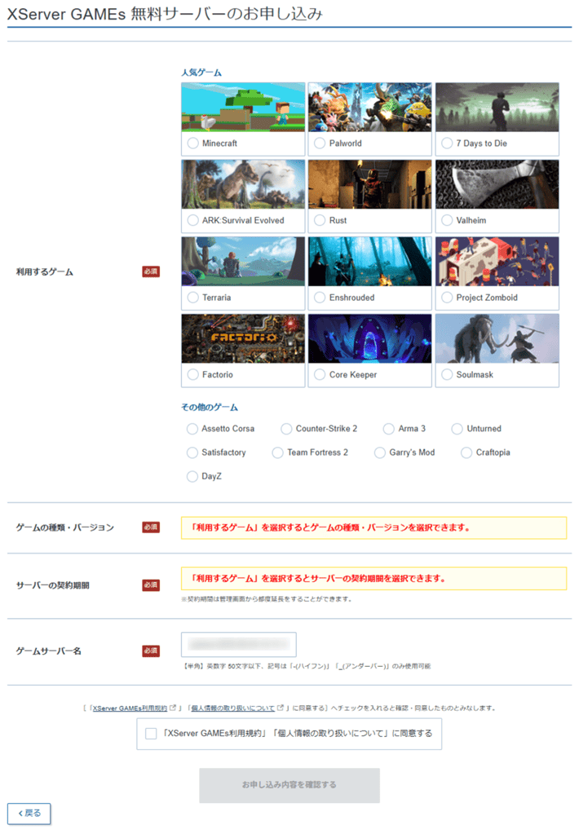Image resolution: width=579 pixels, height=834 pixels.
Task: Select the Factorio radio button
Action: click(x=192, y=374)
